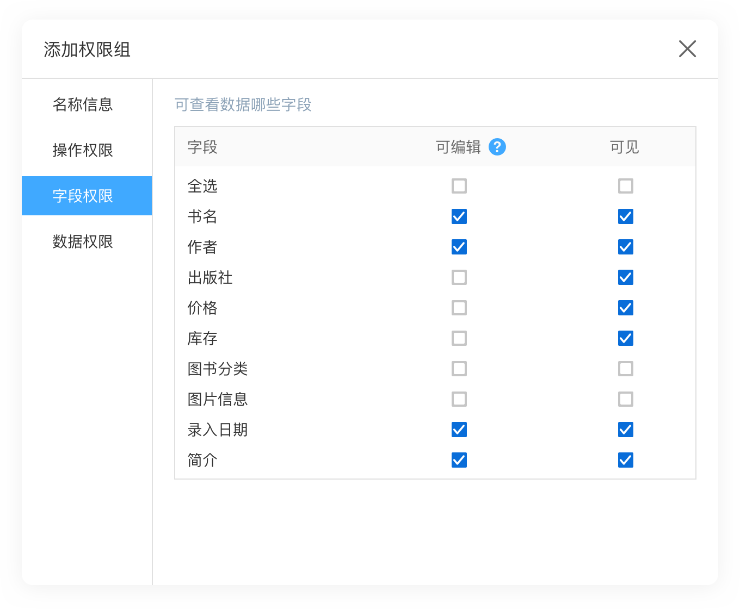Uncheck 可编辑 for 书名
The image size is (740, 609).
(x=459, y=216)
